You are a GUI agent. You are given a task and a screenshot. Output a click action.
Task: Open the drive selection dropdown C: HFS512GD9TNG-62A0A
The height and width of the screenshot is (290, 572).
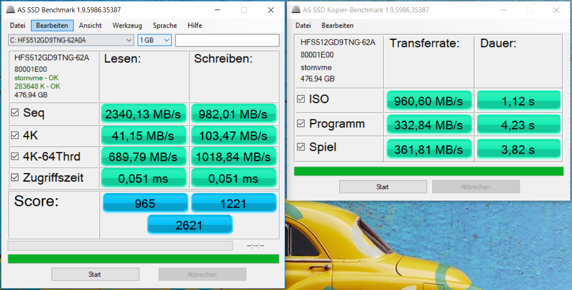(x=71, y=40)
